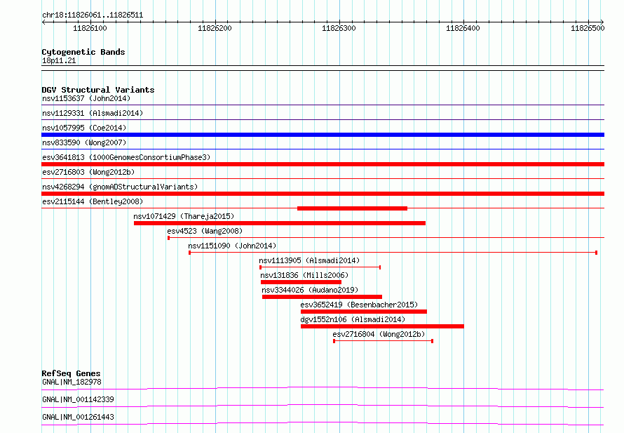The width and height of the screenshot is (624, 433).
Task: Click the thin nsv1113905 variant line
Action: [x=320, y=267]
